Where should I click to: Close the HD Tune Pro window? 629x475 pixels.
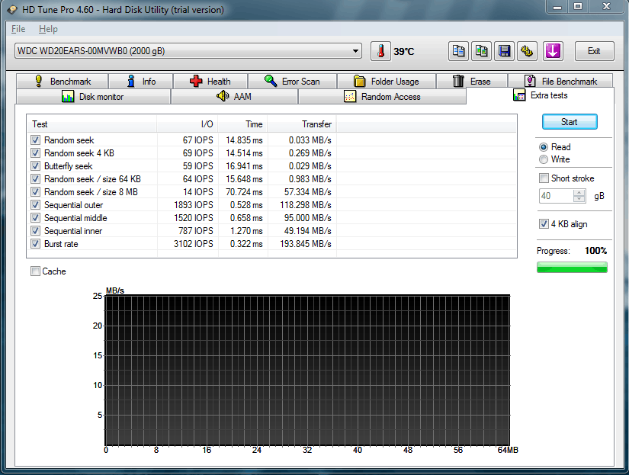click(x=607, y=6)
